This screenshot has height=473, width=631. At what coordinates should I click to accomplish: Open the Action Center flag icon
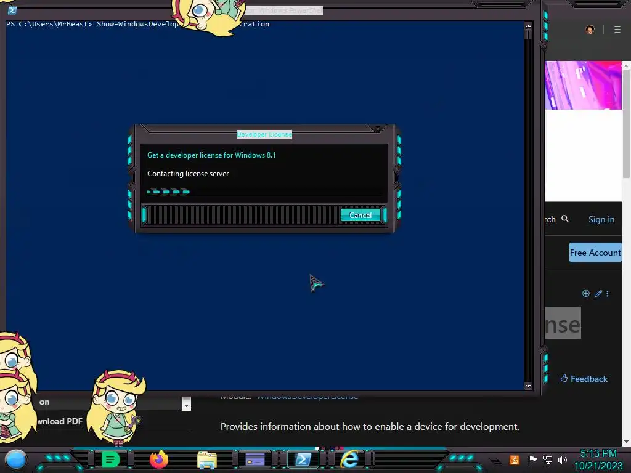click(x=533, y=459)
